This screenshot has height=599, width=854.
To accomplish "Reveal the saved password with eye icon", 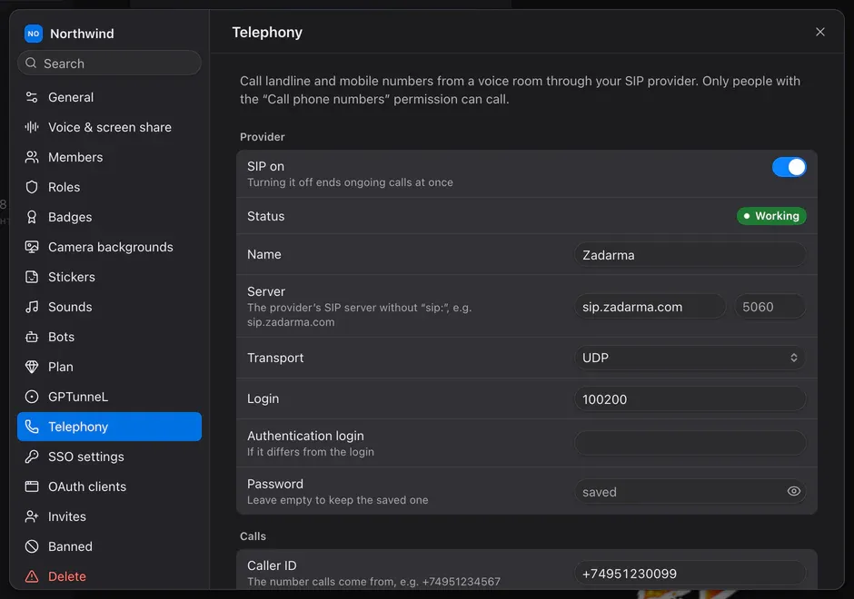I will [x=793, y=491].
